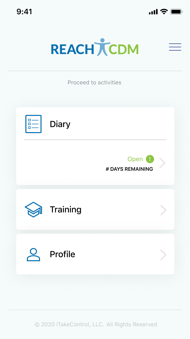Tap the cellular signal bars icon

click(153, 12)
